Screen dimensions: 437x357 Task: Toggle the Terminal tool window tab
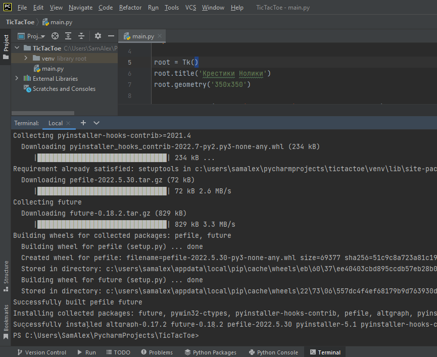(325, 352)
